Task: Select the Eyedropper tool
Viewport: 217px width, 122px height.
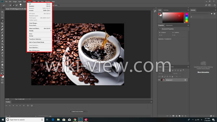Action: coord(2,27)
